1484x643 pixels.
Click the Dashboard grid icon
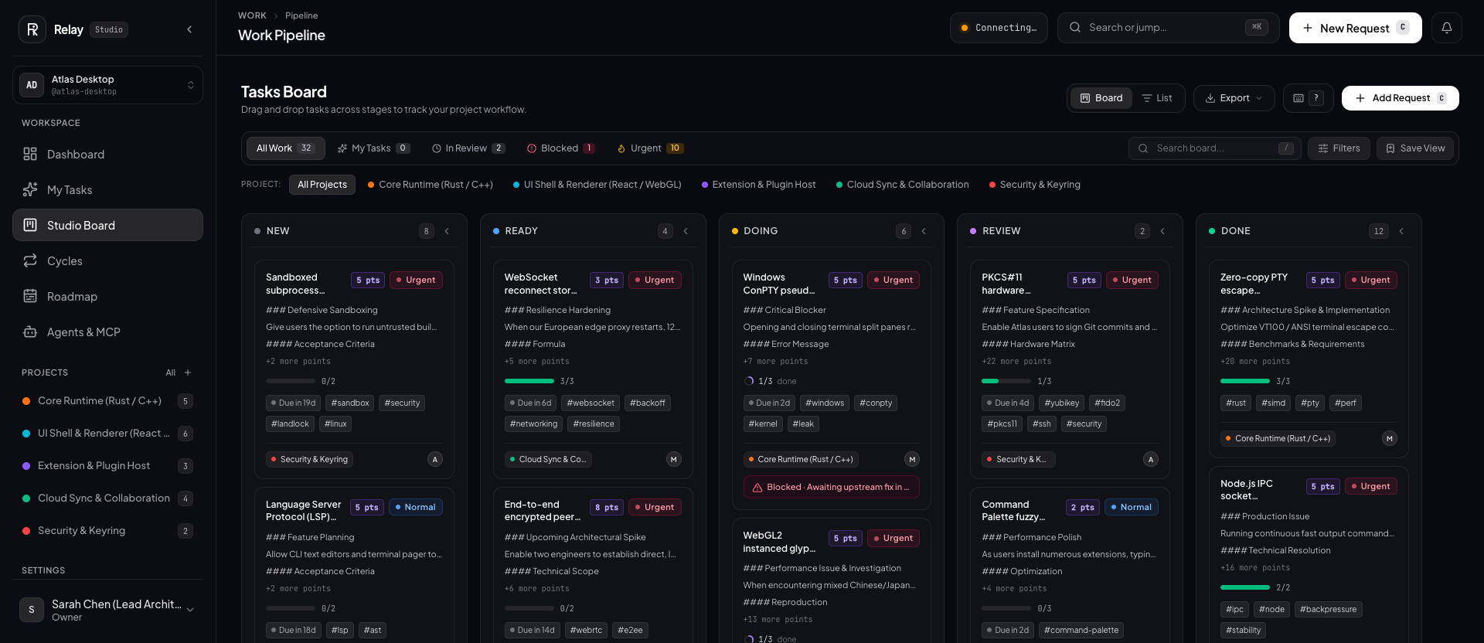coord(30,154)
